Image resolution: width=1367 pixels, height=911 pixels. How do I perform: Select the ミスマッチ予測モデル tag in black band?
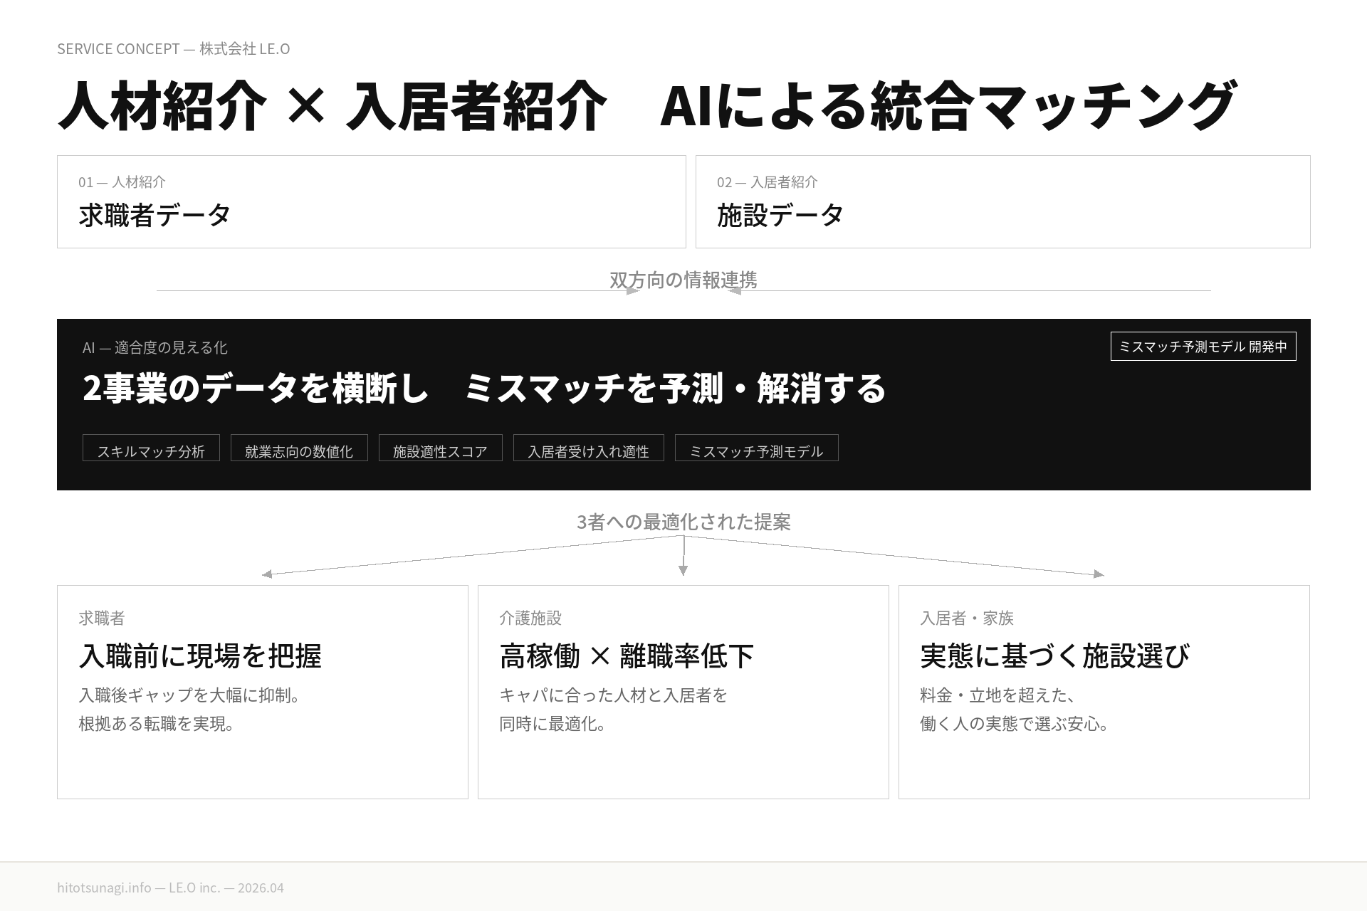756,449
